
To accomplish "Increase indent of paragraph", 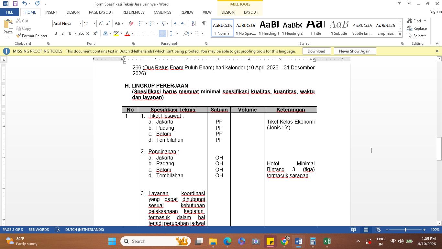I will pos(184,23).
